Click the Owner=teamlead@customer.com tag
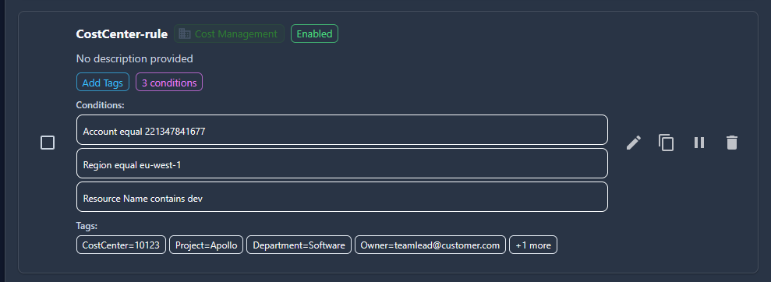Viewport: 771px width, 282px height. 430,245
